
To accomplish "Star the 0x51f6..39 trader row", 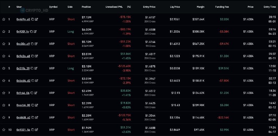I will [x=4, y=69].
